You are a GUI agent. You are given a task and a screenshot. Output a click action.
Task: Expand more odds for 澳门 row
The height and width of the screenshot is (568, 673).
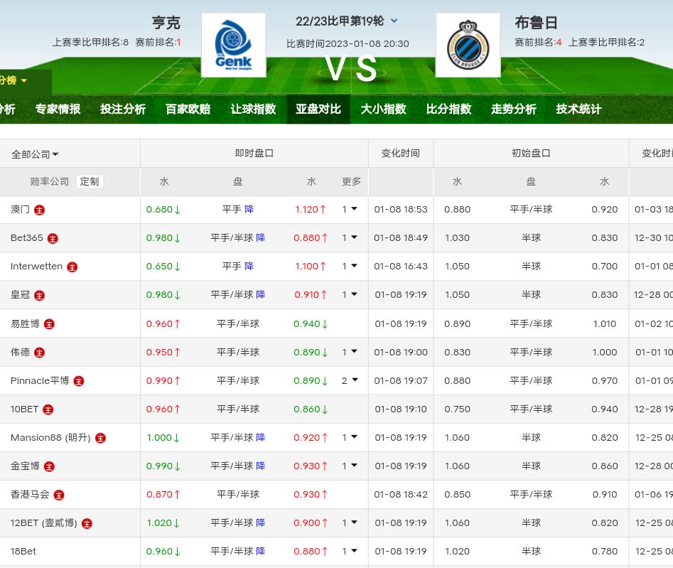349,209
